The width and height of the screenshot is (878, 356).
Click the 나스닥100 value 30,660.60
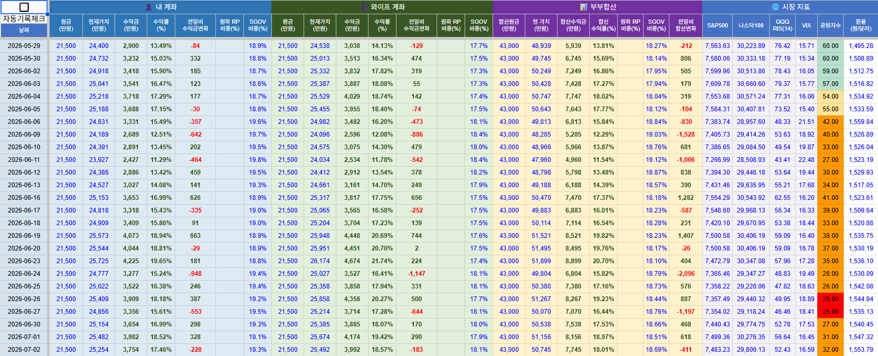[x=751, y=84]
